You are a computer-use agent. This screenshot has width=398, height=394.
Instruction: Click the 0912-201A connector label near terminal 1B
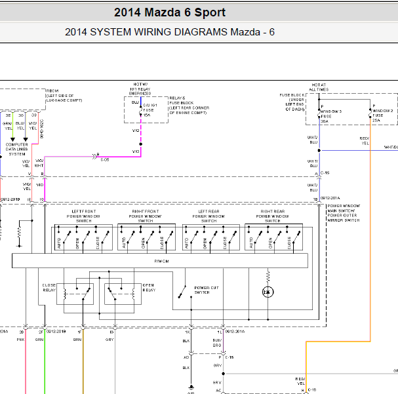tap(330, 198)
